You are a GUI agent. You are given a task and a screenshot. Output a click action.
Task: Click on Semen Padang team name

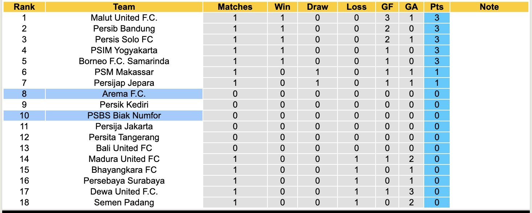(124, 202)
